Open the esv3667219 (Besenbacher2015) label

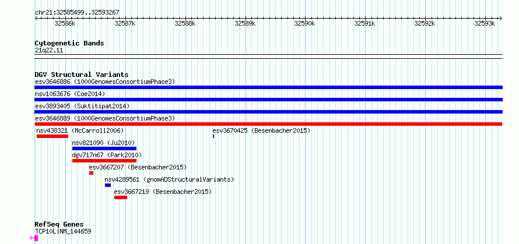pos(163,192)
